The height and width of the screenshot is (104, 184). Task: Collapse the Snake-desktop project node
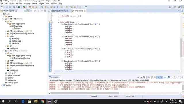(4, 51)
